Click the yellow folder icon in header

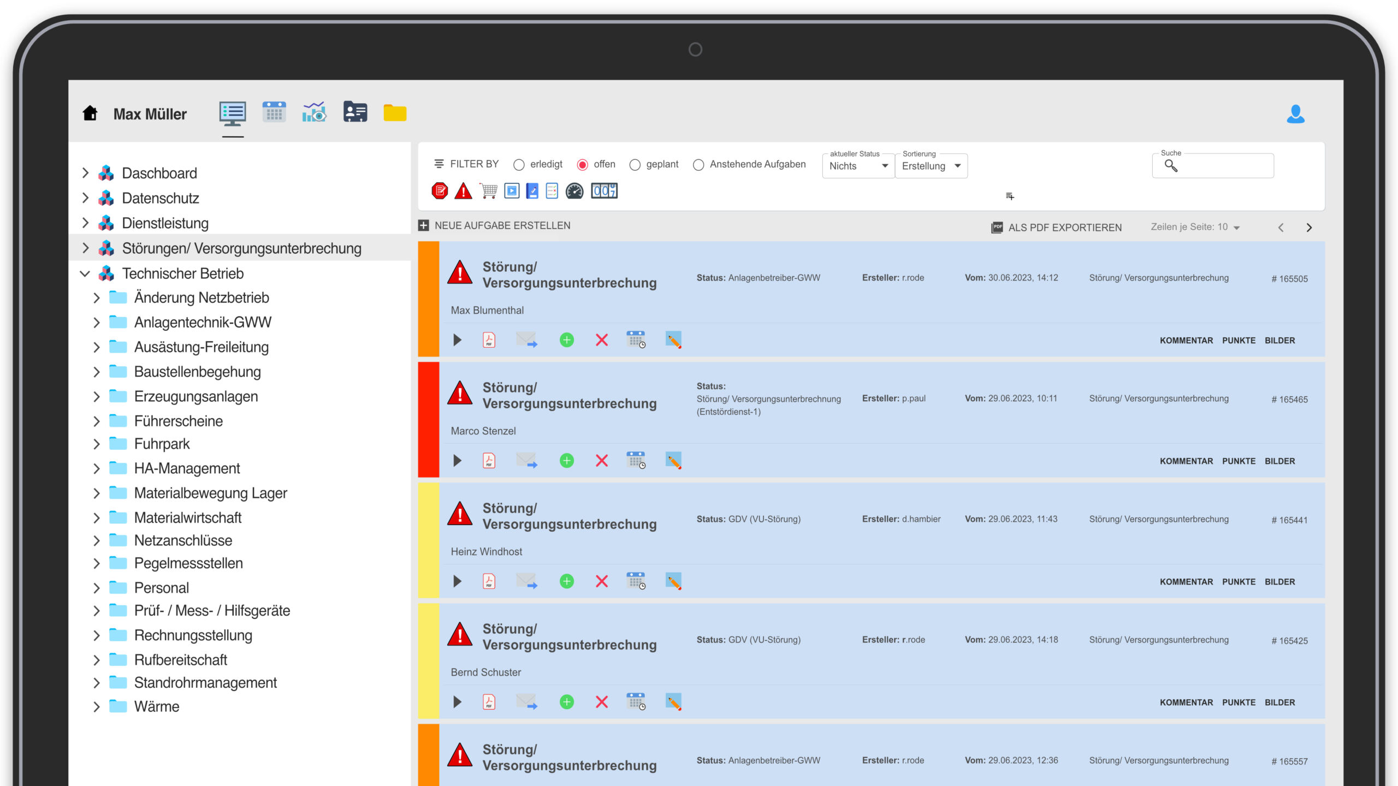pyautogui.click(x=395, y=113)
